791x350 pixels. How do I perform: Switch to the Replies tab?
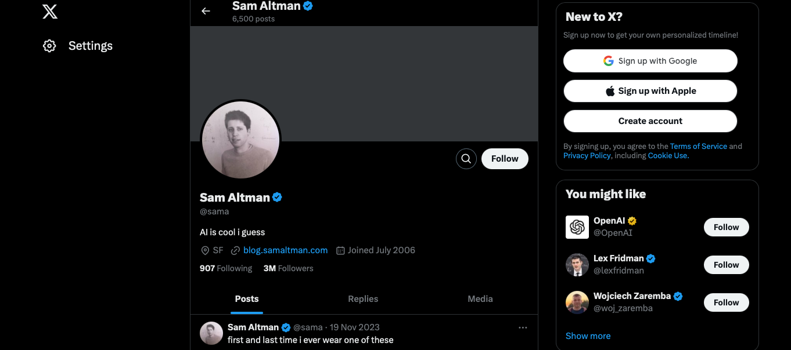(x=362, y=298)
